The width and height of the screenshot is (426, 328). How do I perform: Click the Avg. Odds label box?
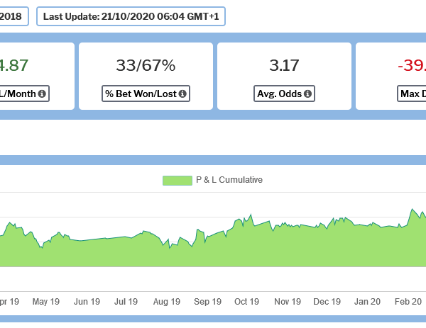(x=284, y=94)
